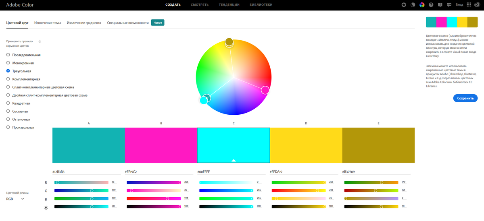Open the chat bubble icon in header
484x221 pixels.
point(449,5)
